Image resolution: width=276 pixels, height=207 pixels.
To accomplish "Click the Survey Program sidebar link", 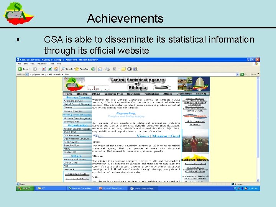I will 77,111.
